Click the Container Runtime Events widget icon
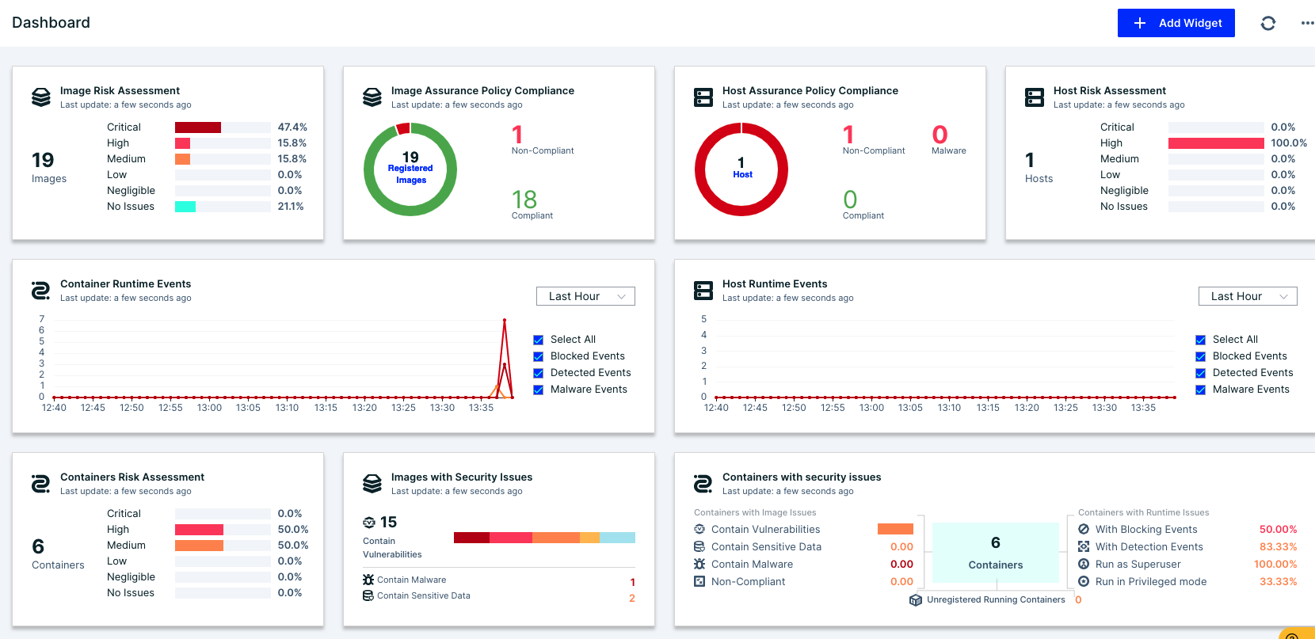The width and height of the screenshot is (1315, 639). [40, 291]
